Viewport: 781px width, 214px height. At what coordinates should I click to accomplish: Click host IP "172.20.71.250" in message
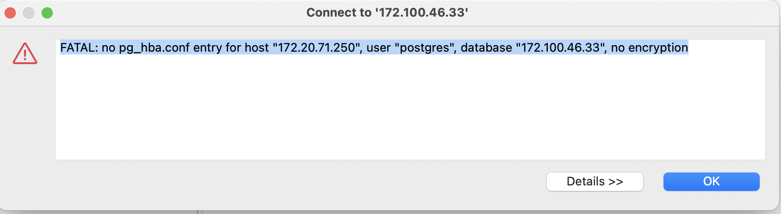[316, 48]
